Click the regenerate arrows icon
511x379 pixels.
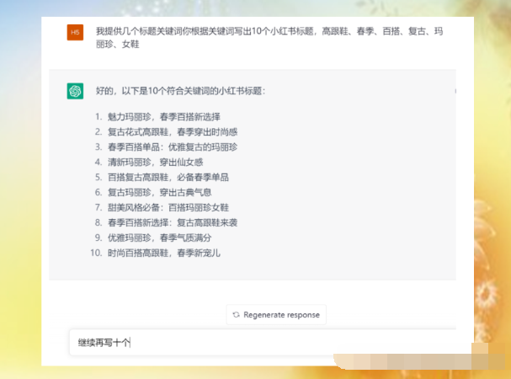tap(237, 315)
